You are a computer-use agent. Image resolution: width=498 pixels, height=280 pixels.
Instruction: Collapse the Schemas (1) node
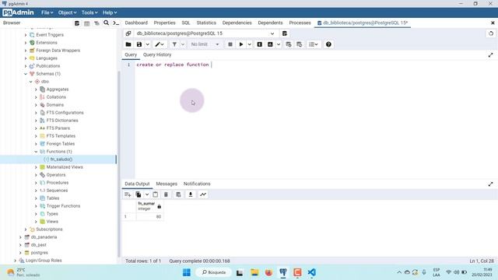tap(26, 74)
